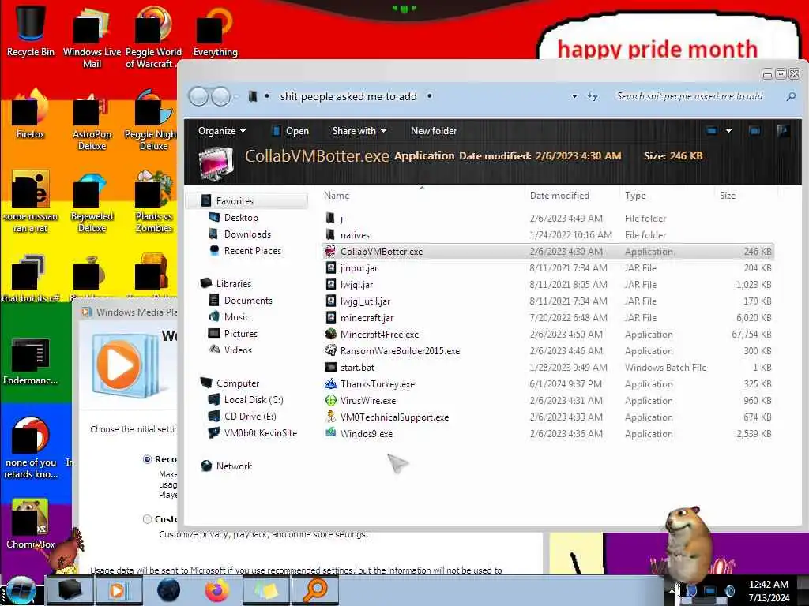Select the natives folder row
The width and height of the screenshot is (809, 606).
[x=548, y=235]
